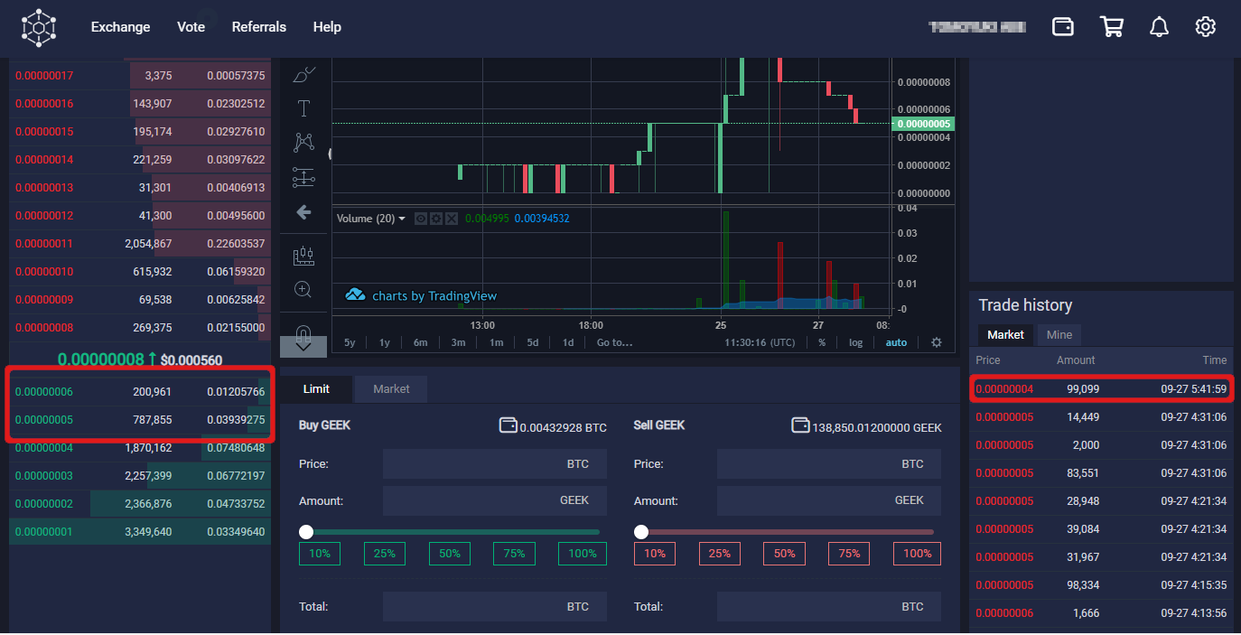Expand the Volume (20) indicator dropdown
Image resolution: width=1241 pixels, height=635 pixels.
click(x=402, y=219)
